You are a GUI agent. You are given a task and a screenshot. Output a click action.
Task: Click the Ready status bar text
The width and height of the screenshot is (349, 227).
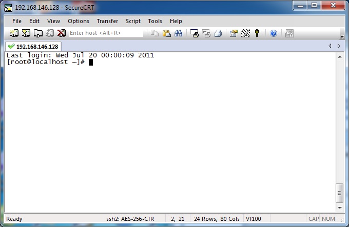click(14, 219)
